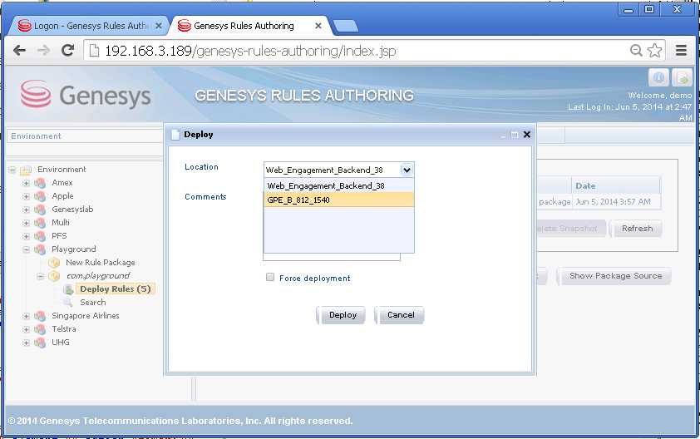Bookmark page using the star icon
700x439 pixels.
655,50
